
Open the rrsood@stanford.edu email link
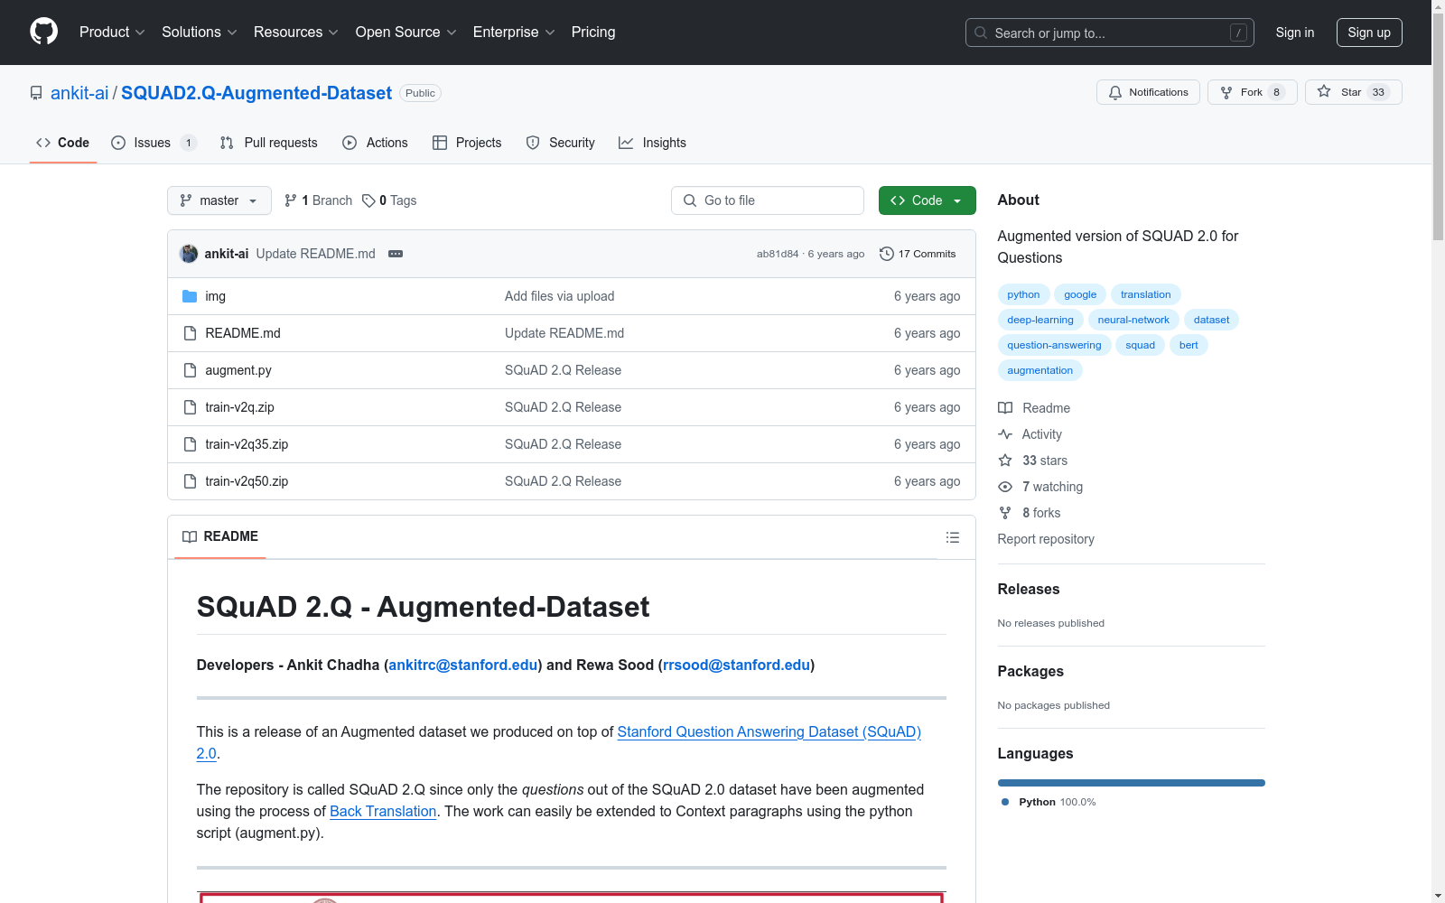pos(737,665)
